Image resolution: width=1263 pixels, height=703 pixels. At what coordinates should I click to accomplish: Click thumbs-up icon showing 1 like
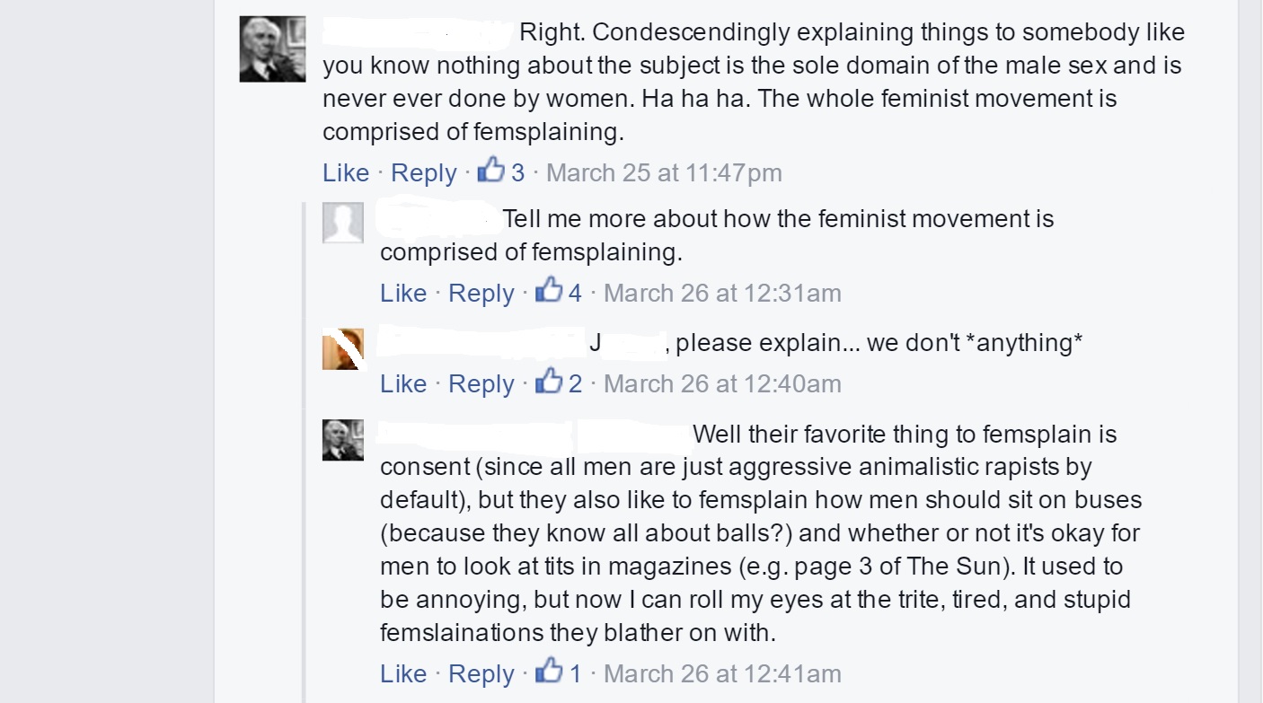pyautogui.click(x=548, y=671)
